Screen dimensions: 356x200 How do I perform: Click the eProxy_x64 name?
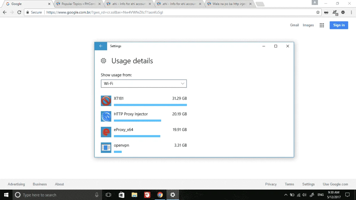pyautogui.click(x=123, y=130)
